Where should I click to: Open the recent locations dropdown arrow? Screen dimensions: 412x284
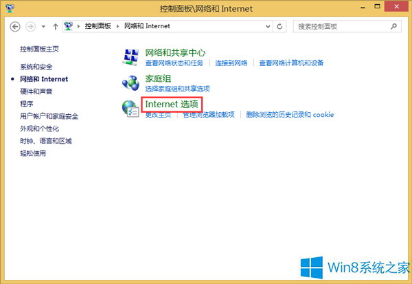pyautogui.click(x=43, y=27)
